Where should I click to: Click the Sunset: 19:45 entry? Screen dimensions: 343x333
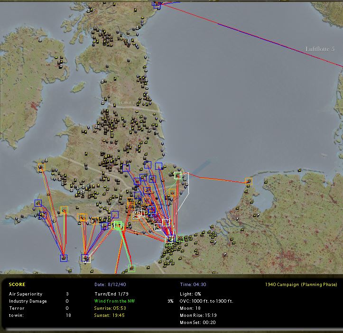(x=110, y=315)
